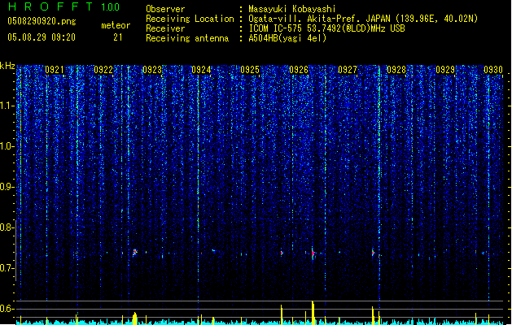The image size is (512, 325).
Task: Click the date stamp 05.08.29 09:20
Action: click(42, 37)
